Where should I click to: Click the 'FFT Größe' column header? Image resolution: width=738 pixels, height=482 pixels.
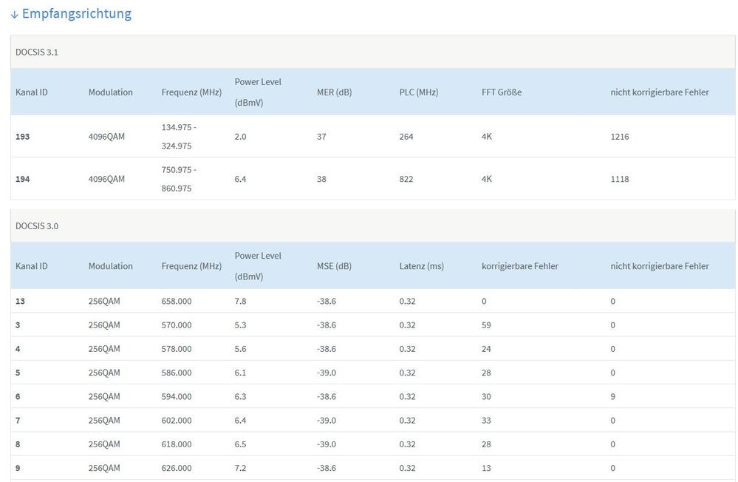click(x=502, y=92)
